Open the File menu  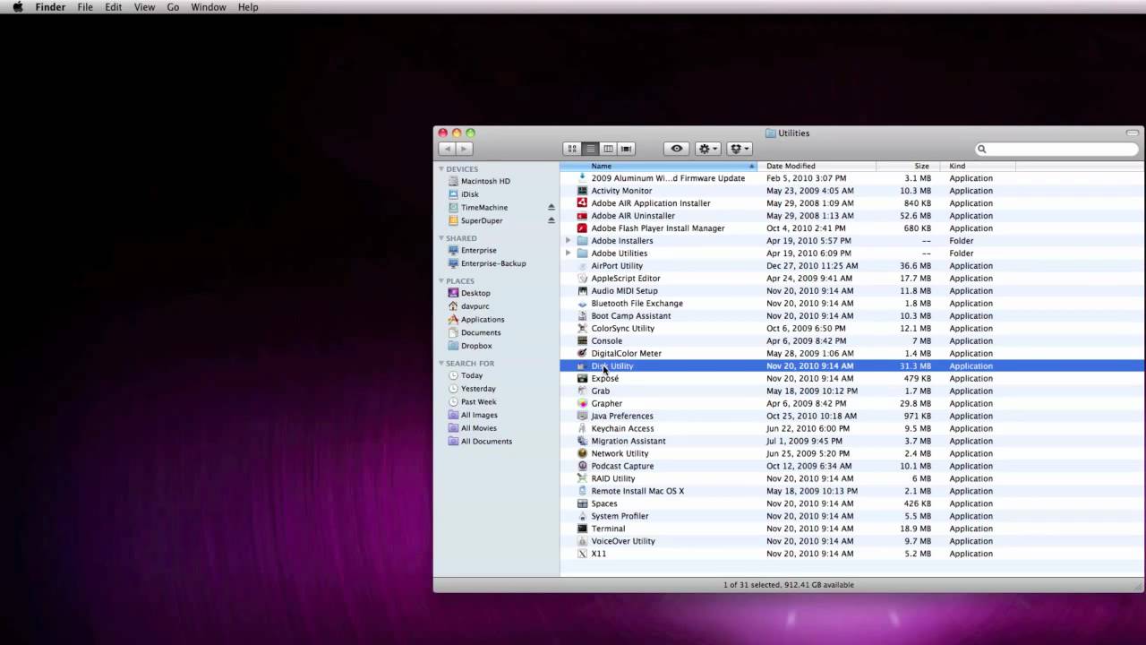click(x=85, y=7)
